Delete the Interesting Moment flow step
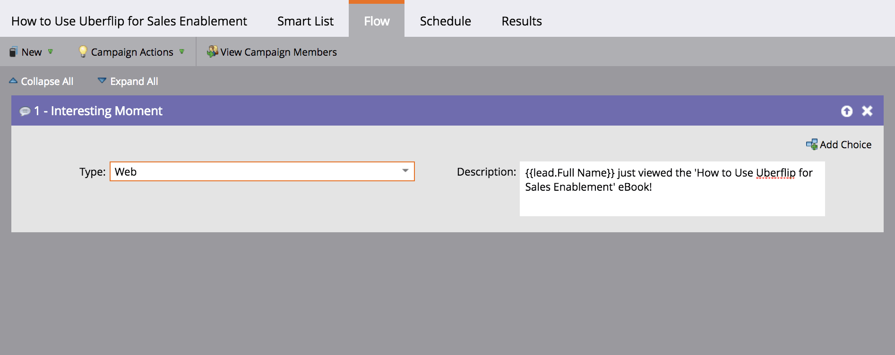The image size is (895, 355). (867, 111)
